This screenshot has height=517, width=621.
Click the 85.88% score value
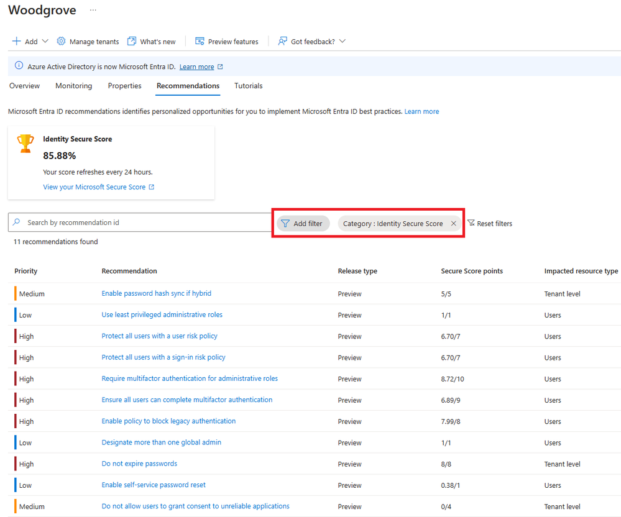click(60, 156)
